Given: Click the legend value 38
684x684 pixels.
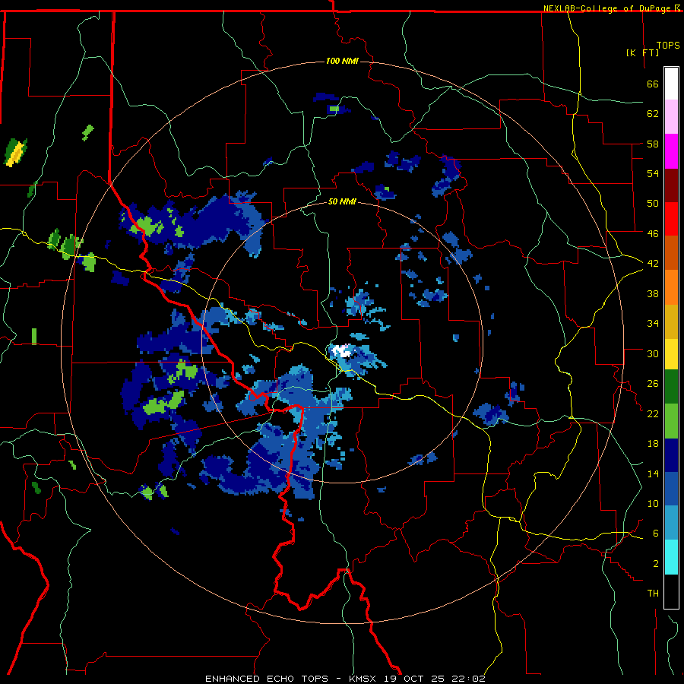Looking at the screenshot, I should coord(653,293).
